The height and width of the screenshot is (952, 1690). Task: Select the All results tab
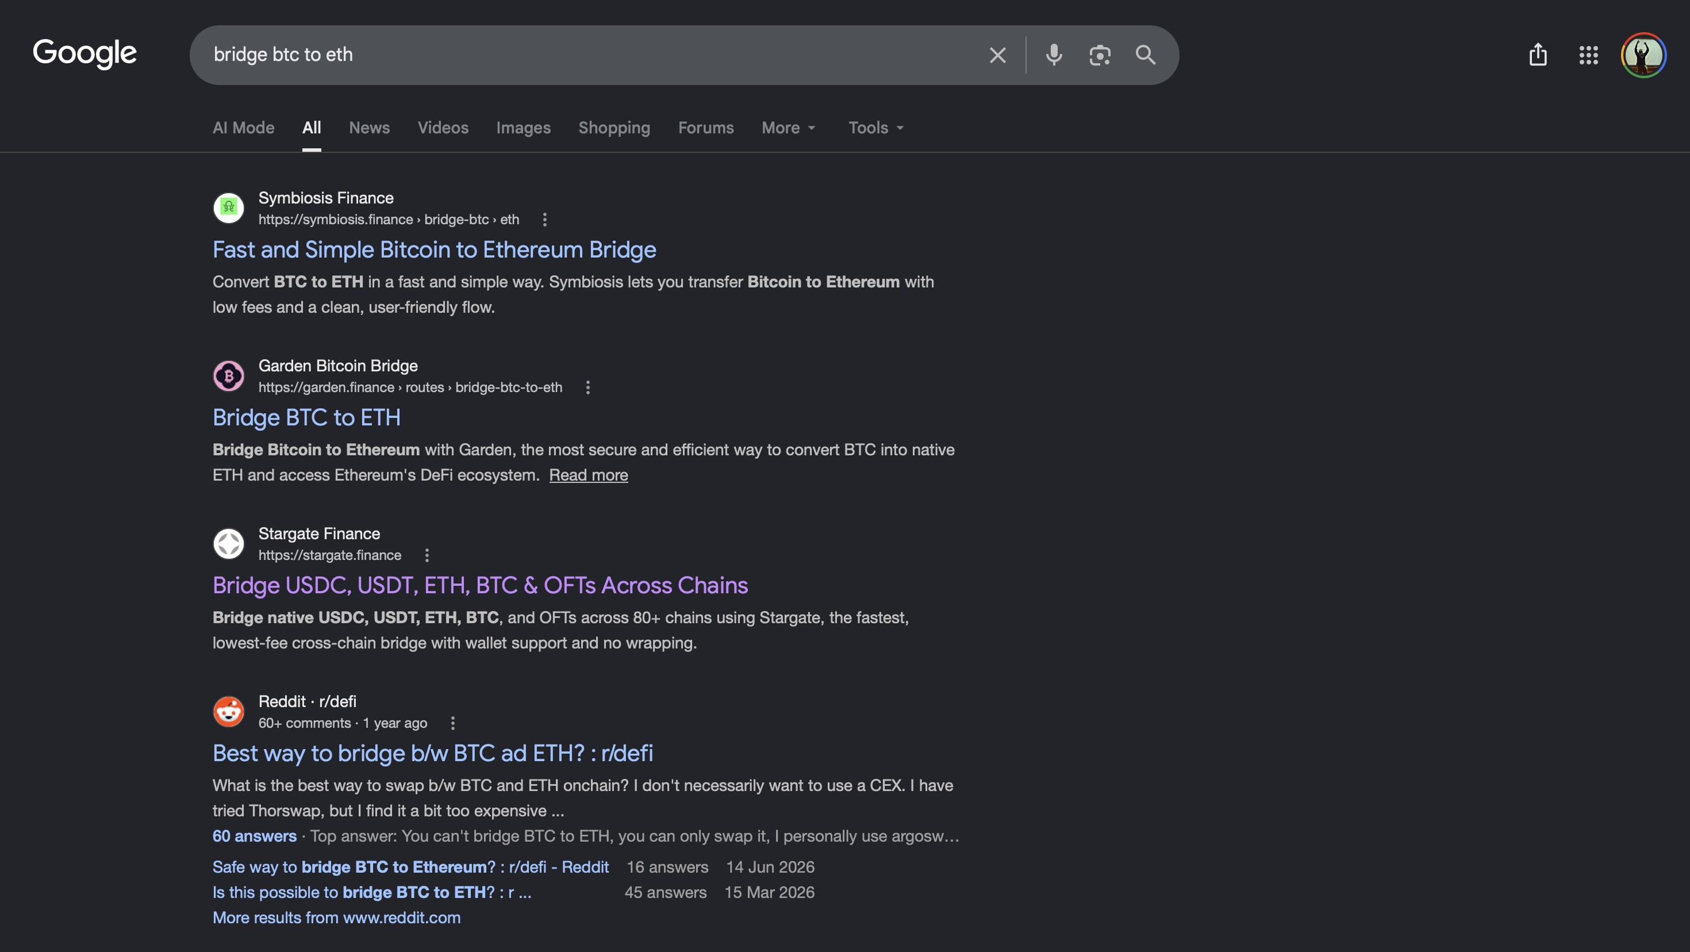312,128
